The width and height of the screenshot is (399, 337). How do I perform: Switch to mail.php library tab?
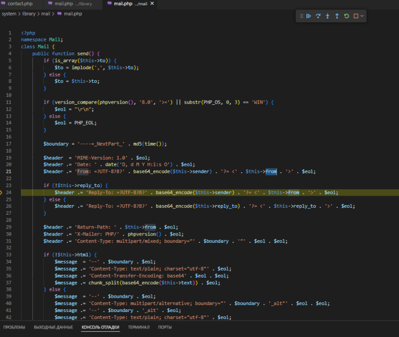[69, 4]
